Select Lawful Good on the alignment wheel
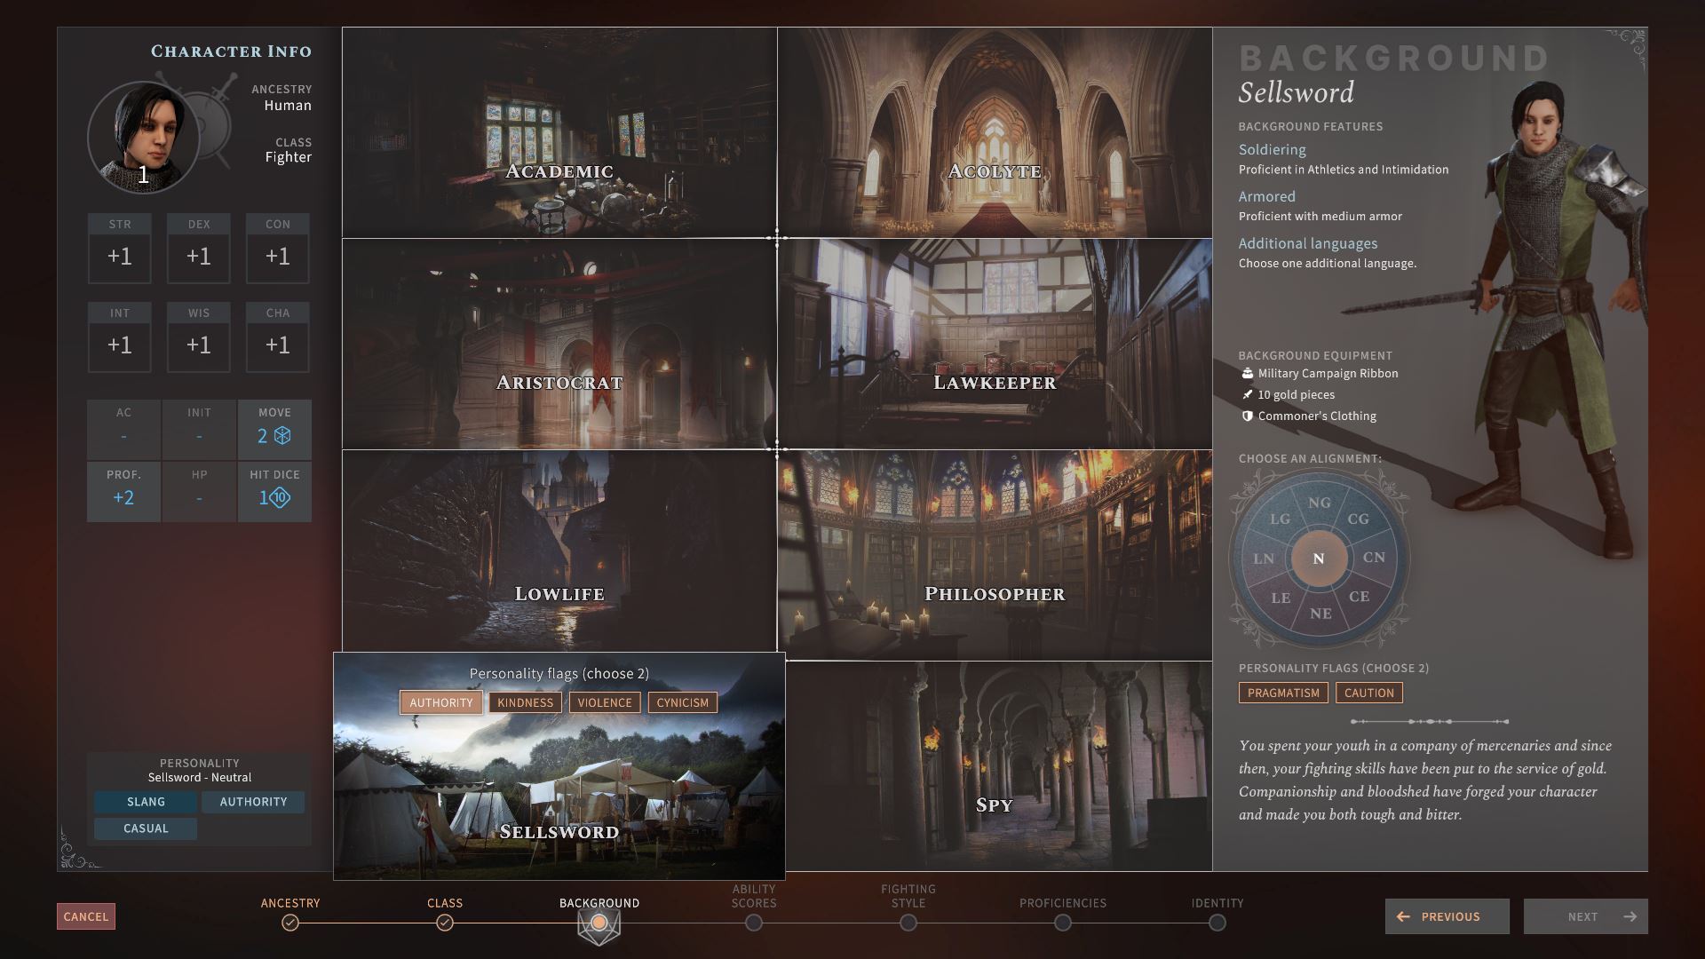1705x959 pixels. coord(1280,519)
